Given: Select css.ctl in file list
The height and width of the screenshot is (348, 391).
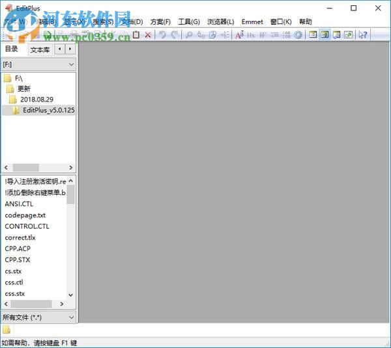Looking at the screenshot, I should tap(14, 282).
